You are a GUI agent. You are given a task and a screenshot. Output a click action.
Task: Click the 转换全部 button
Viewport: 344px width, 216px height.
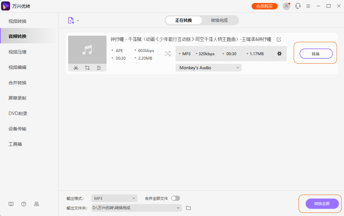point(322,204)
